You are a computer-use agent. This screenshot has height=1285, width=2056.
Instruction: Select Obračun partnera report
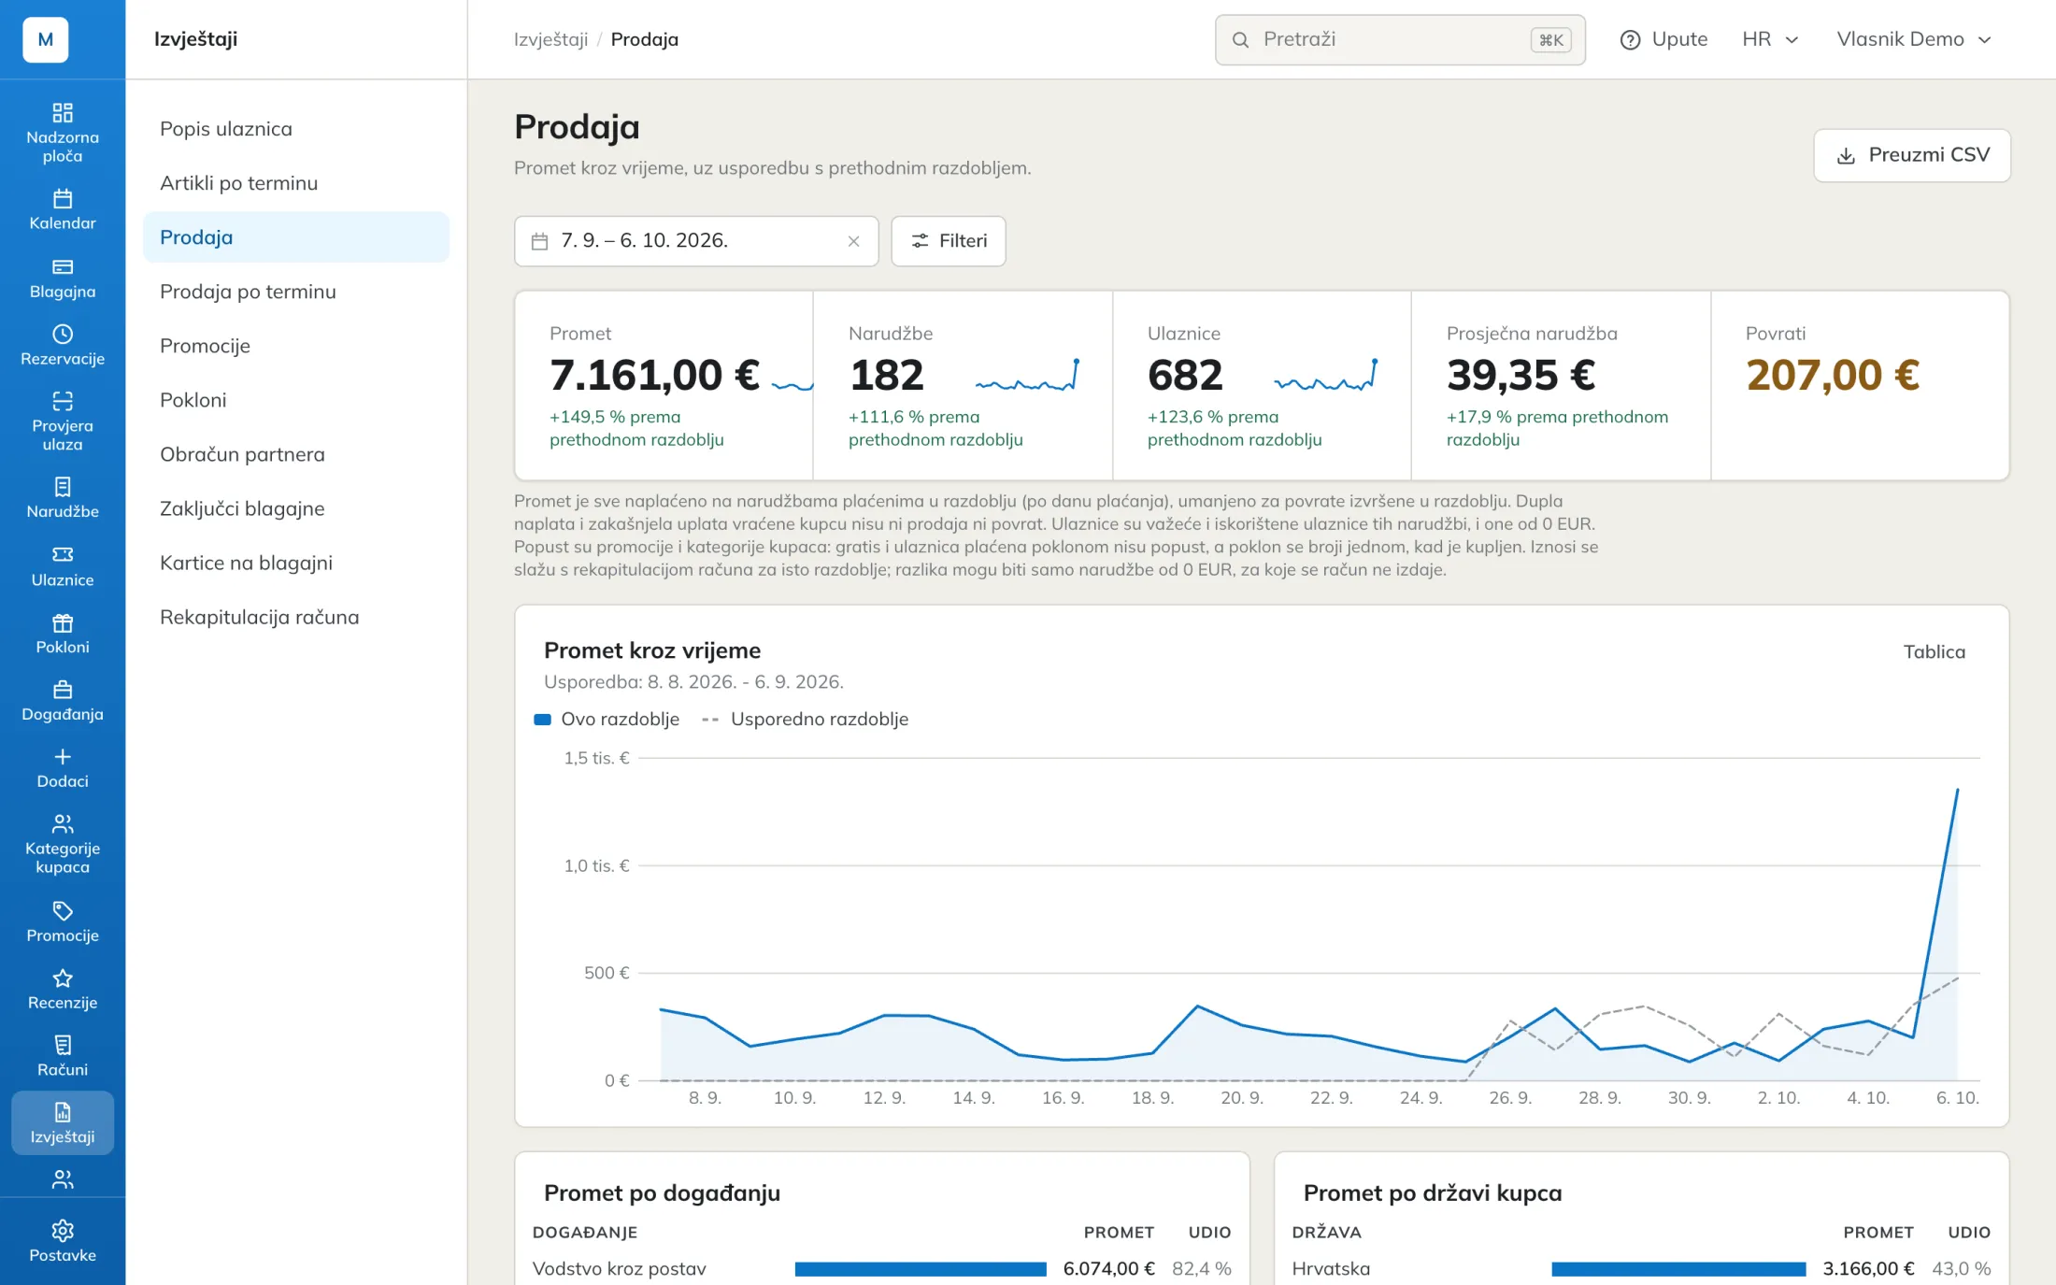click(x=296, y=454)
